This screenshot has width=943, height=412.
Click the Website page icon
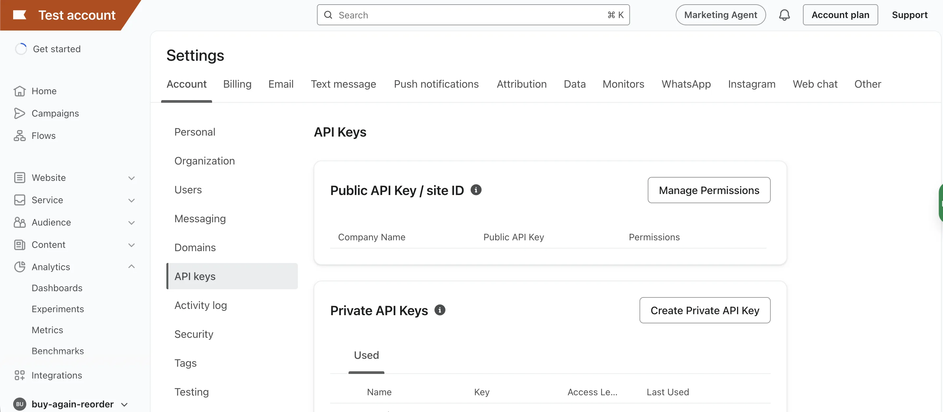point(19,178)
